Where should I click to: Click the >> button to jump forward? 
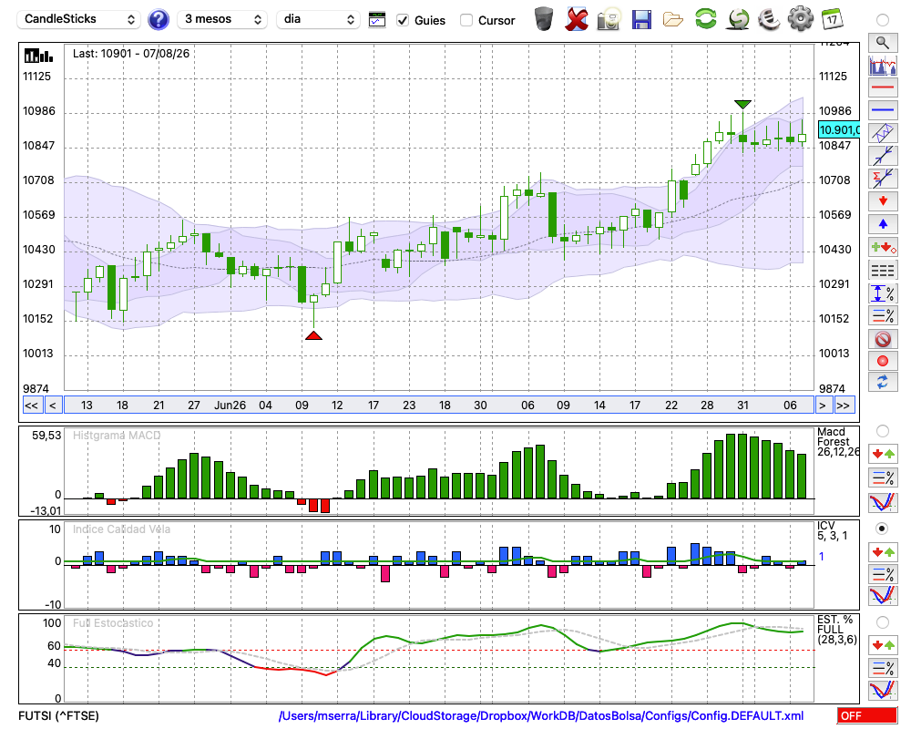click(x=844, y=406)
